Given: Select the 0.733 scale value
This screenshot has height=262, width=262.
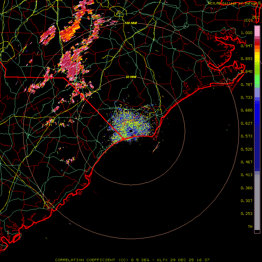Looking at the screenshot, I should [x=247, y=98].
